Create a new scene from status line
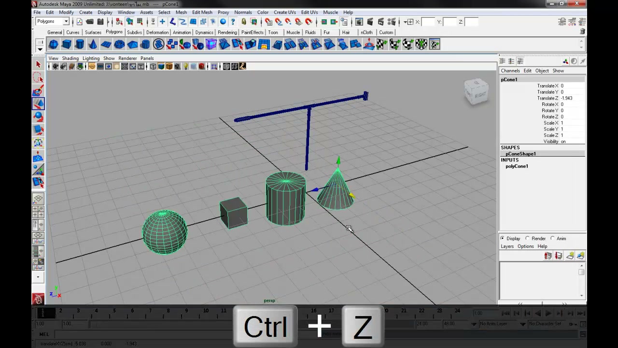 click(79, 22)
